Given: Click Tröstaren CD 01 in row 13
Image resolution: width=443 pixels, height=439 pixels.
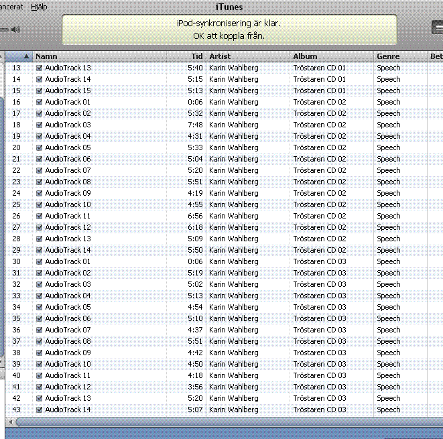Looking at the screenshot, I should point(319,68).
